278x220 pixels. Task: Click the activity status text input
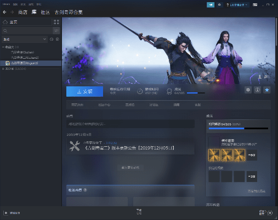pyautogui.click(x=131, y=124)
